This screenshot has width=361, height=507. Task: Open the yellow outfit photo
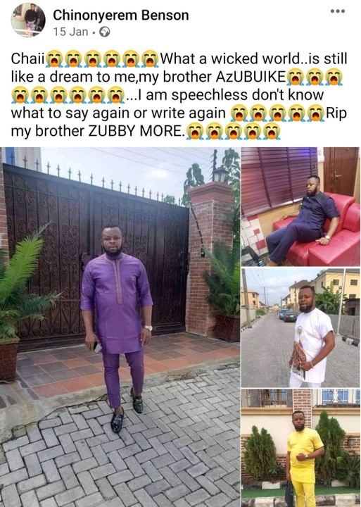[x=300, y=448]
